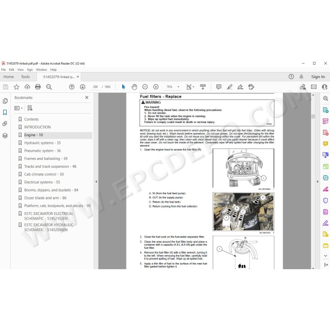Jump to Pneumatic system - 36 bookmark

click(x=42, y=151)
